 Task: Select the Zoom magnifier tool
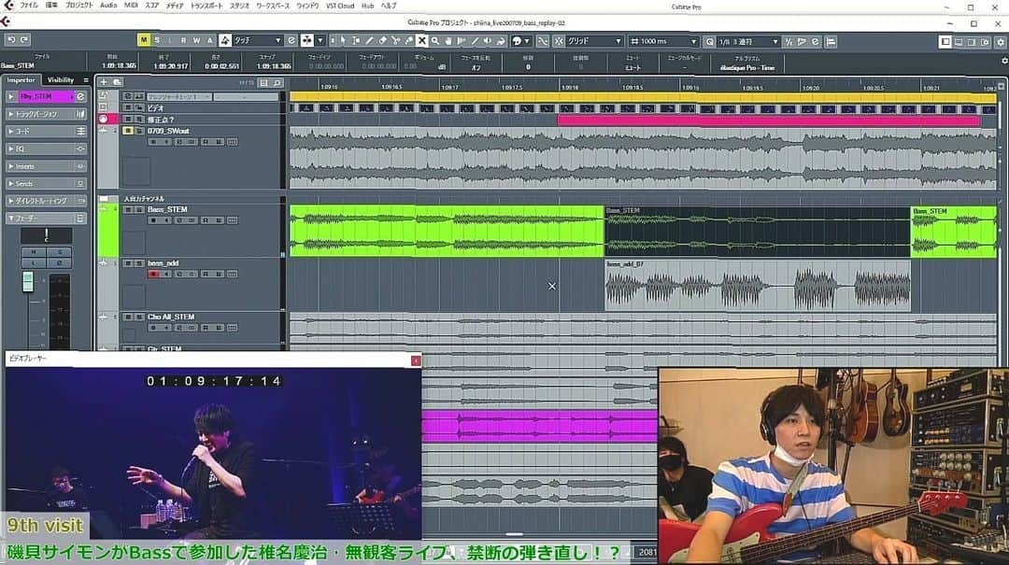435,41
